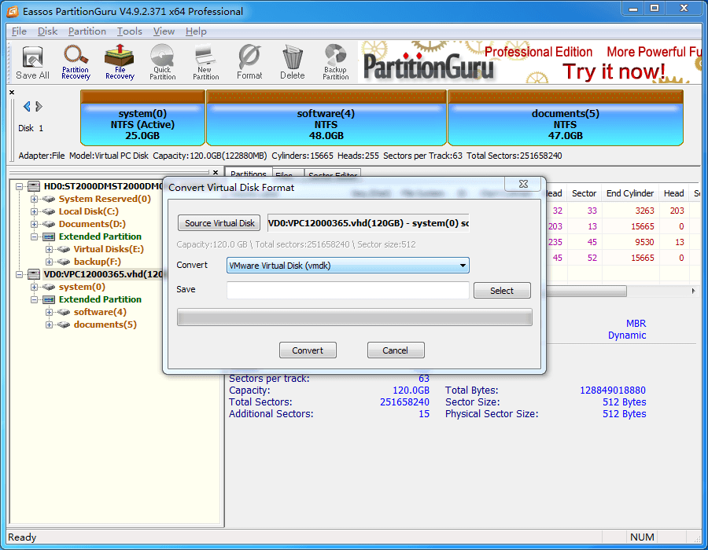Collapse the VD0:VPC12000365.vhd disk node
Screen dimensions: 708x550
[19, 274]
